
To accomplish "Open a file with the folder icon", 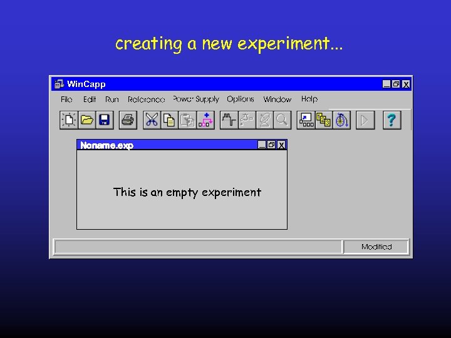I will pyautogui.click(x=87, y=120).
